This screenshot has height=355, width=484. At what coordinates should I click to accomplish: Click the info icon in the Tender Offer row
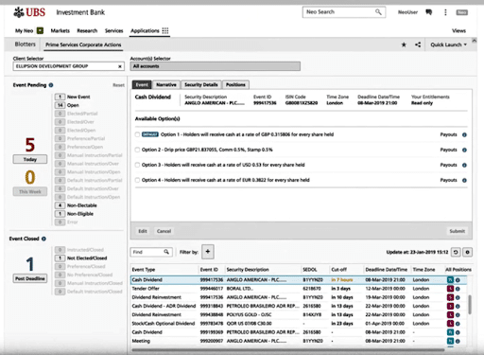pyautogui.click(x=458, y=289)
